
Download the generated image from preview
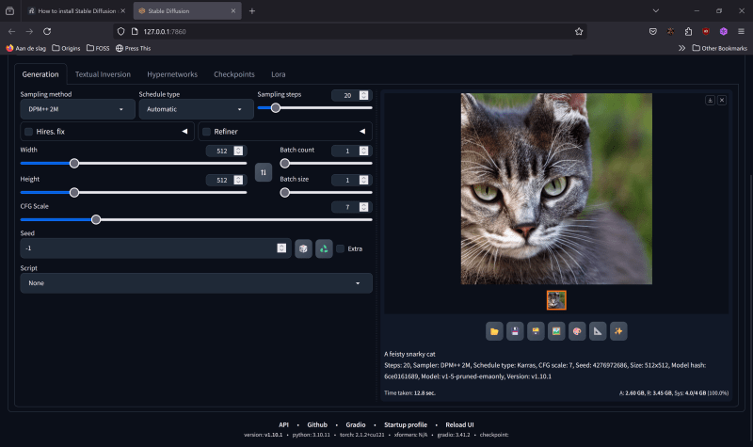(710, 100)
